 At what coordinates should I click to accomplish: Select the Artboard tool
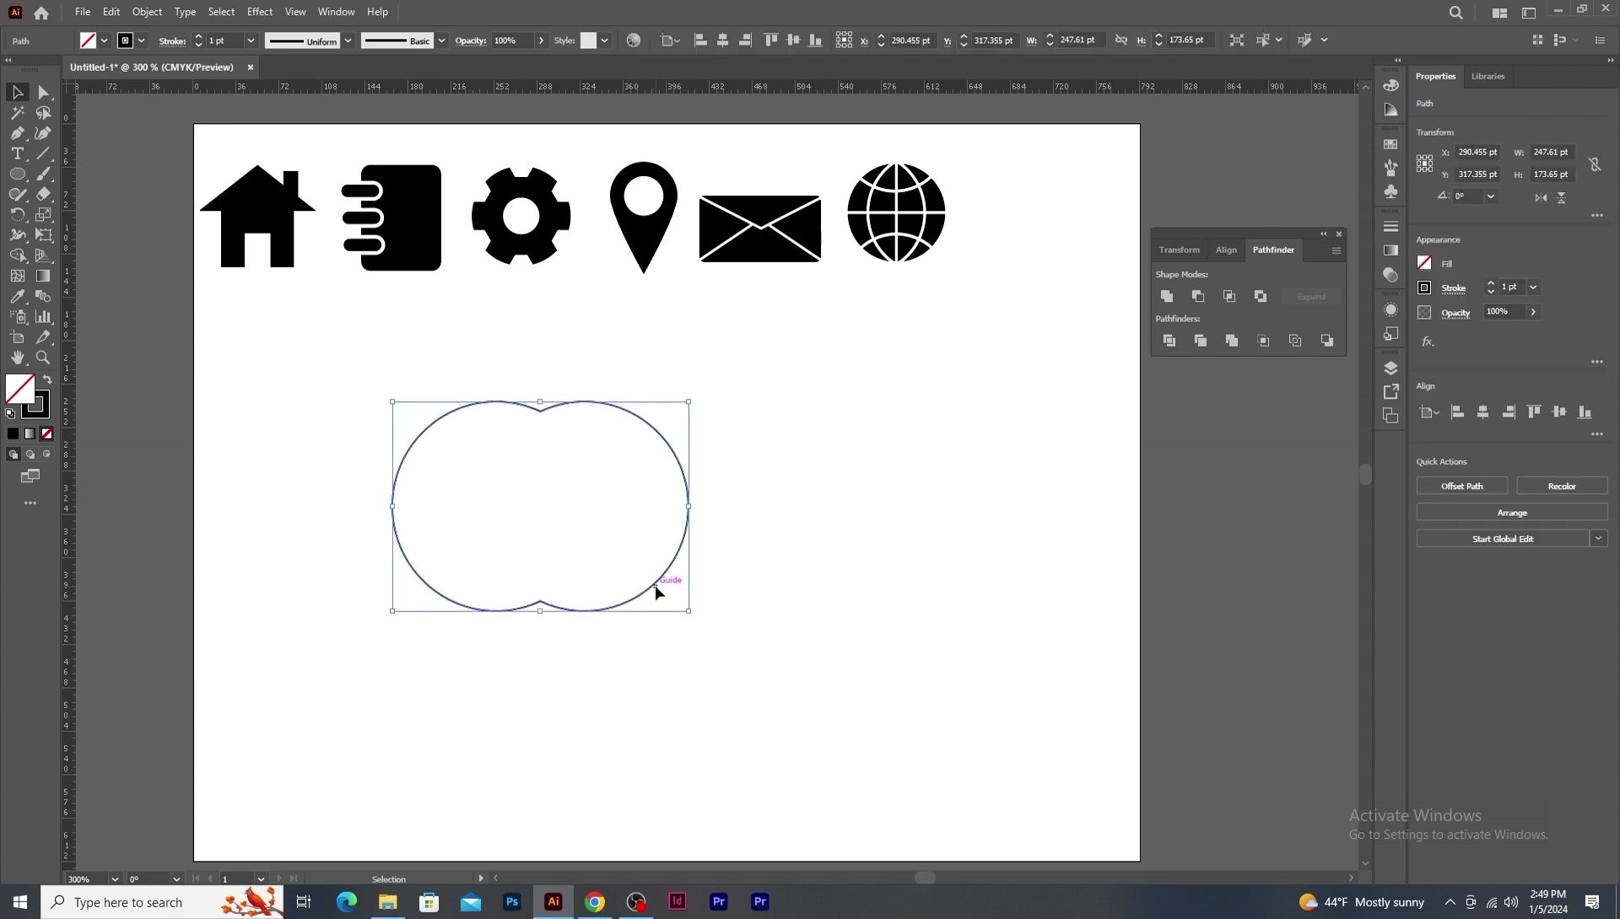[x=18, y=337]
